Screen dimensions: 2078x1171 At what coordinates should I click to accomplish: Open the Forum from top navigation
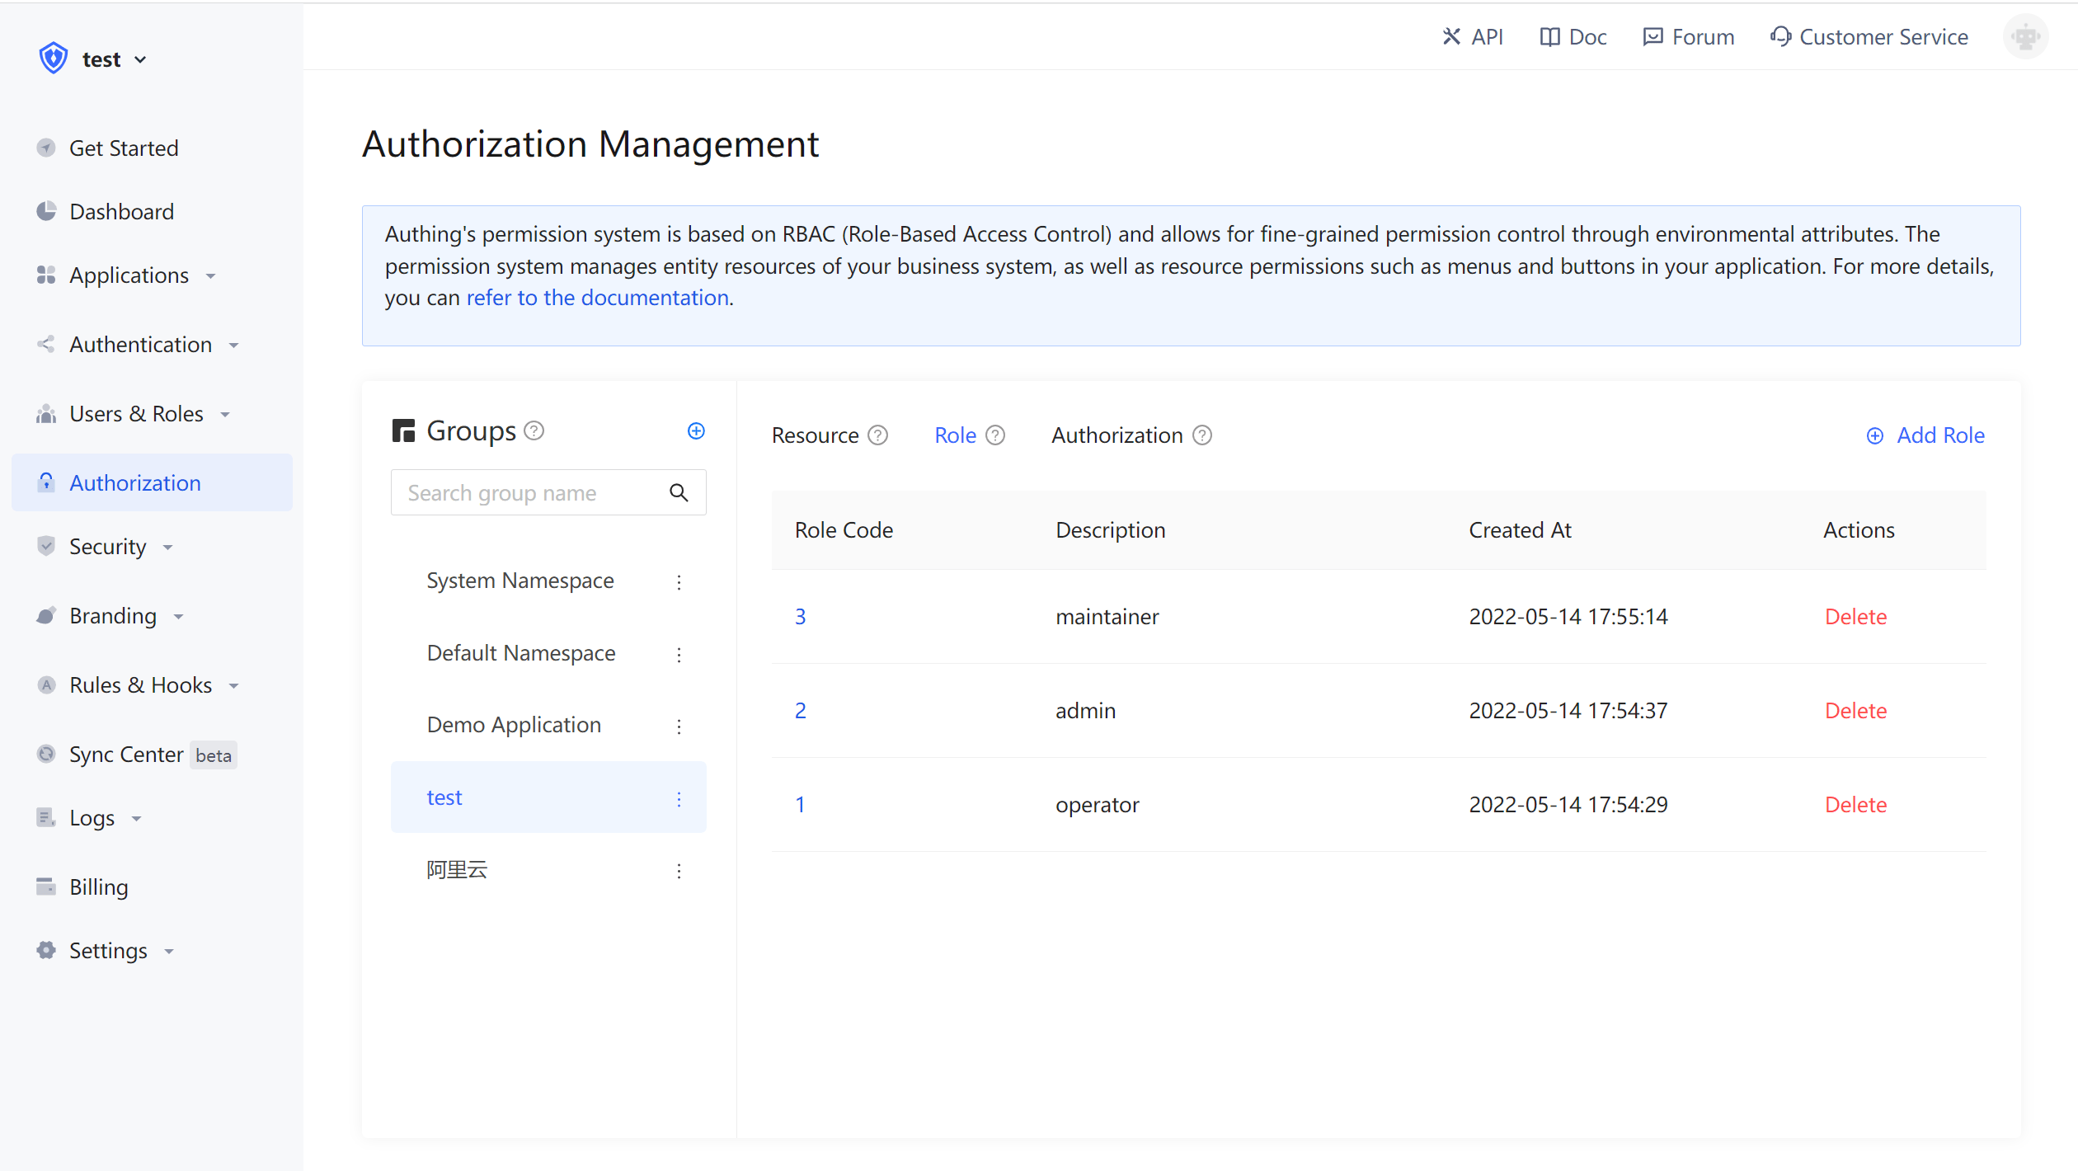1687,36
